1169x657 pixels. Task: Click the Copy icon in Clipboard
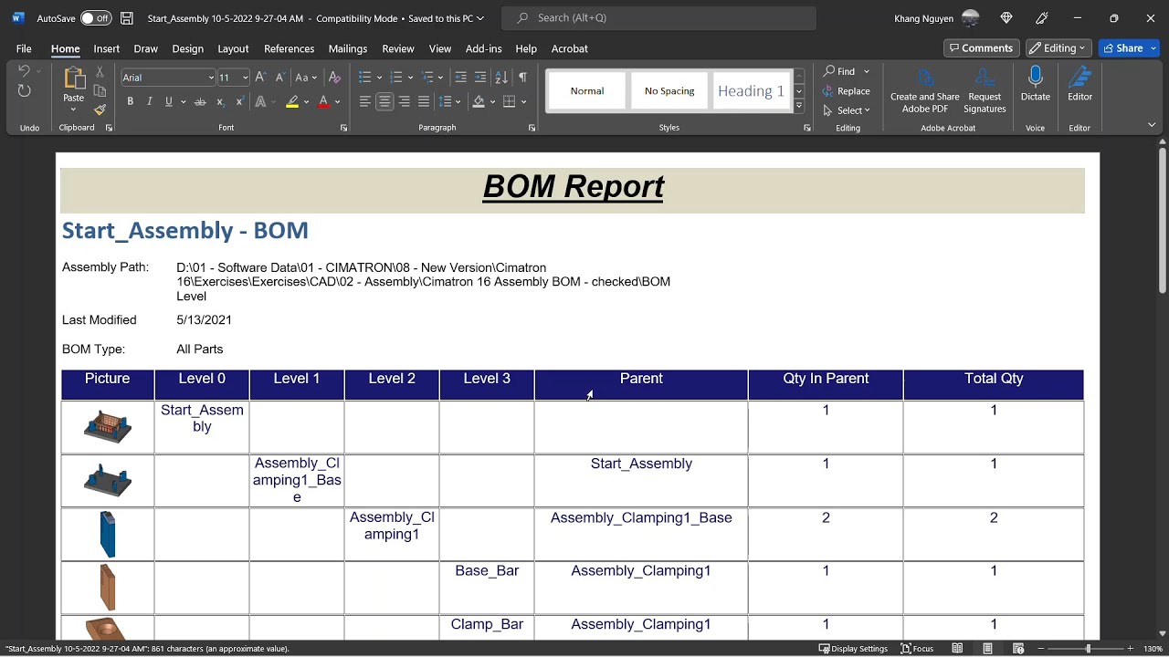click(x=100, y=90)
